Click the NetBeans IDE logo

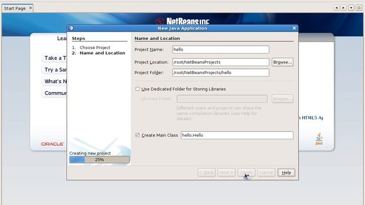[x=182, y=22]
